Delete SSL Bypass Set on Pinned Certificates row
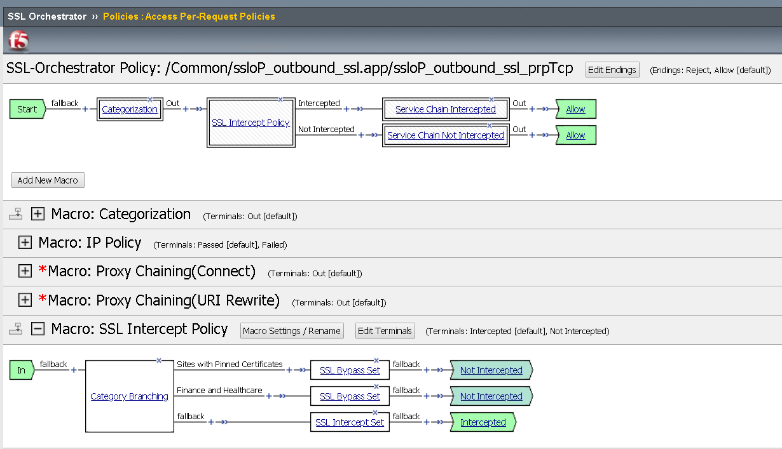This screenshot has width=782, height=449. click(x=376, y=360)
